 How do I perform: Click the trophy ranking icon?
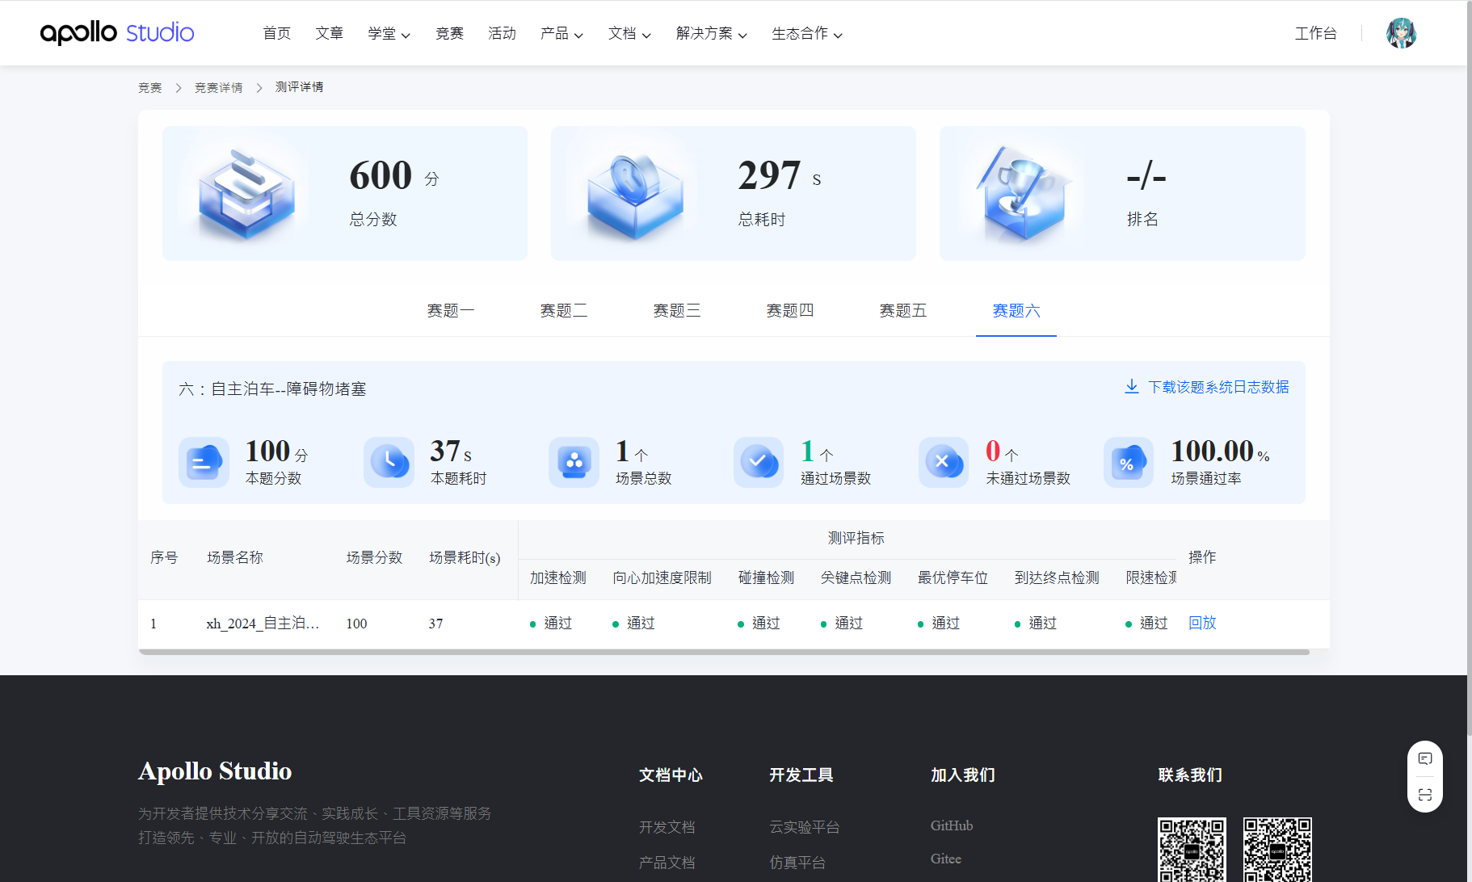click(x=1023, y=194)
